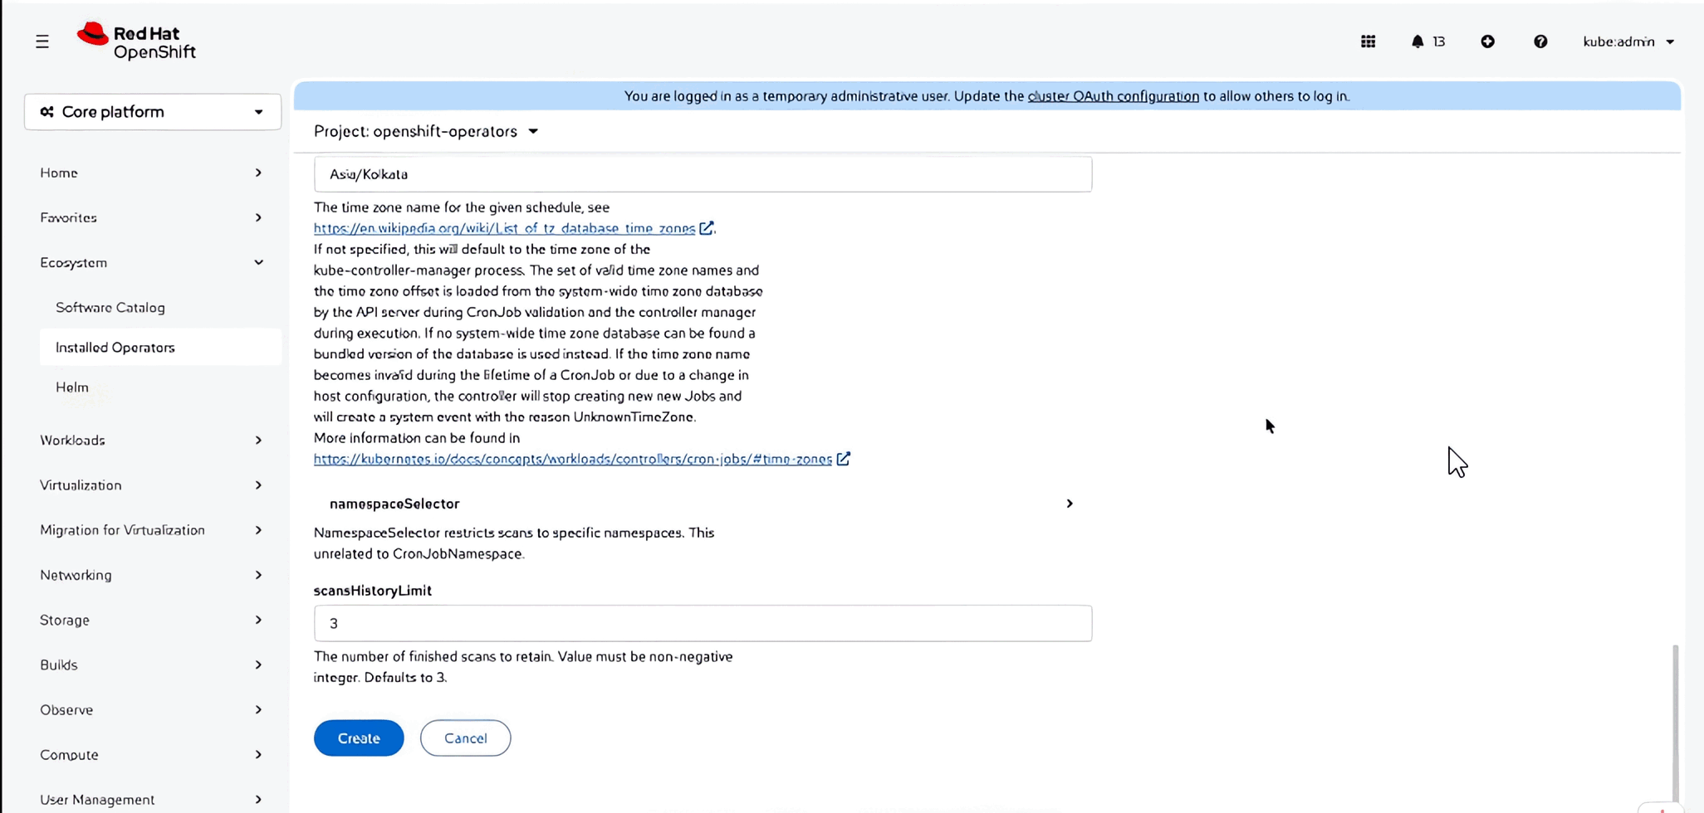Expand the namespaceSelector section
The height and width of the screenshot is (813, 1704).
(703, 504)
